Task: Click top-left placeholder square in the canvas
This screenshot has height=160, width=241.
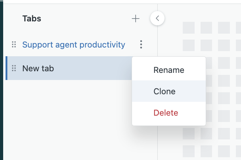Action: (x=188, y=27)
